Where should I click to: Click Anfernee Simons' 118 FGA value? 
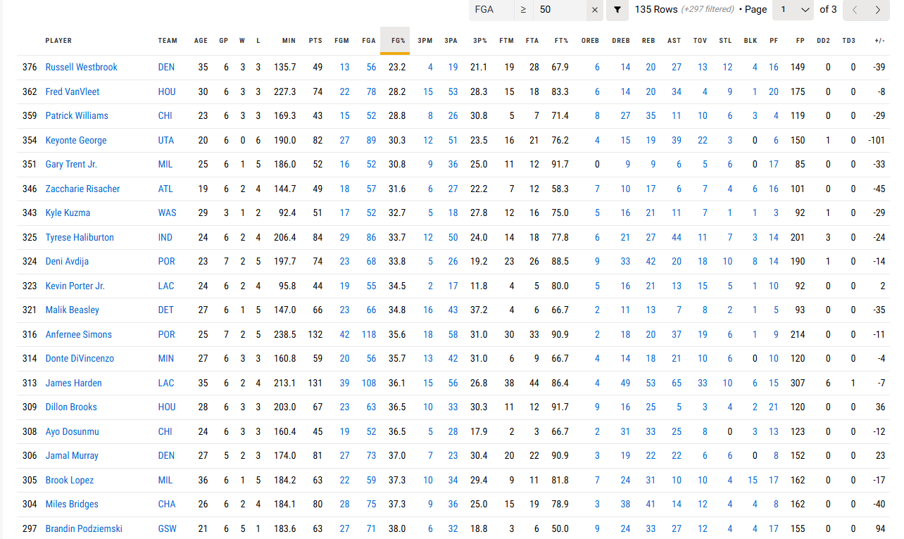369,335
